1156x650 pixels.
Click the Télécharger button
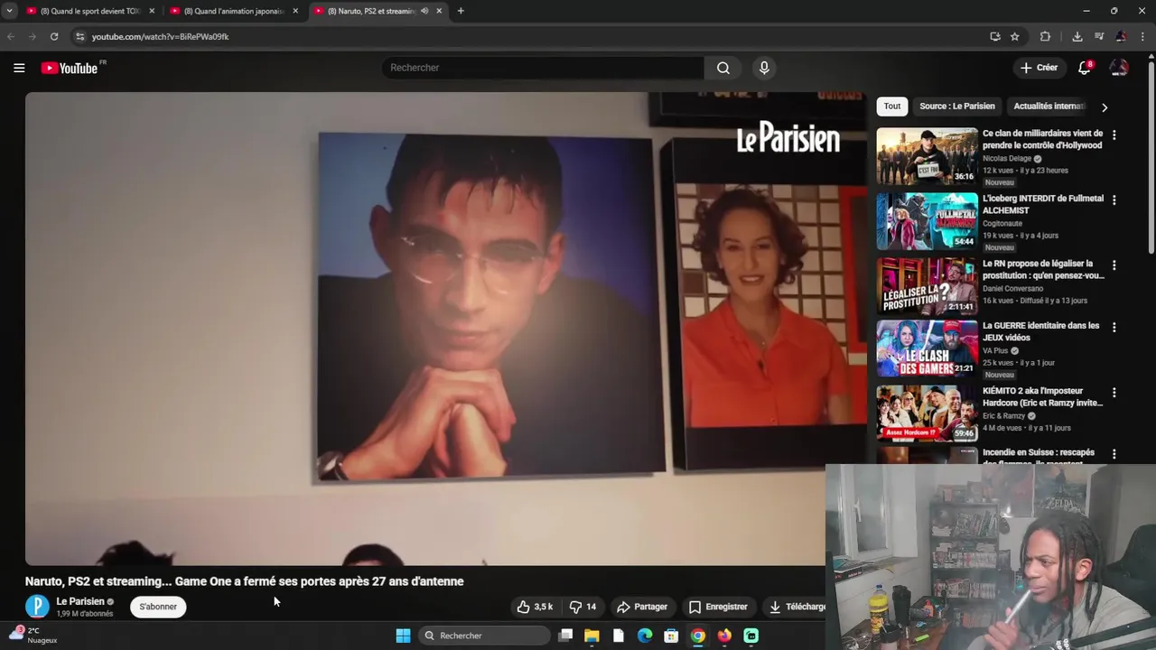pos(797,607)
